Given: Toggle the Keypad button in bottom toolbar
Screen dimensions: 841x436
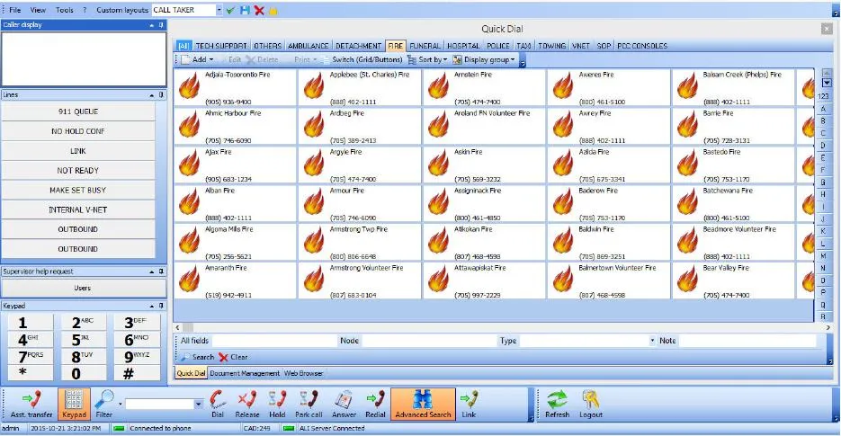Looking at the screenshot, I should 74,404.
